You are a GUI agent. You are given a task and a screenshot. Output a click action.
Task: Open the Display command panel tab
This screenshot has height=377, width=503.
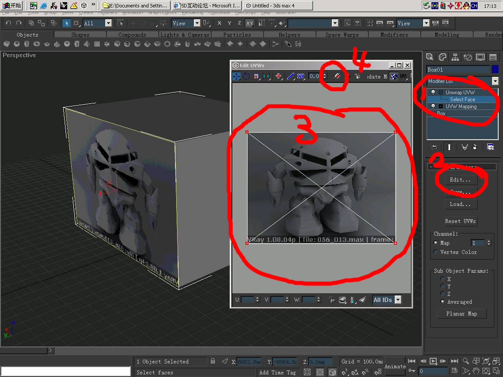[480, 57]
